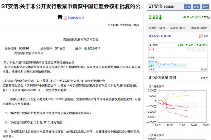This screenshot has width=211, height=140.
Task: Click the price change -0.11 in the quote header
Action: [x=186, y=17]
